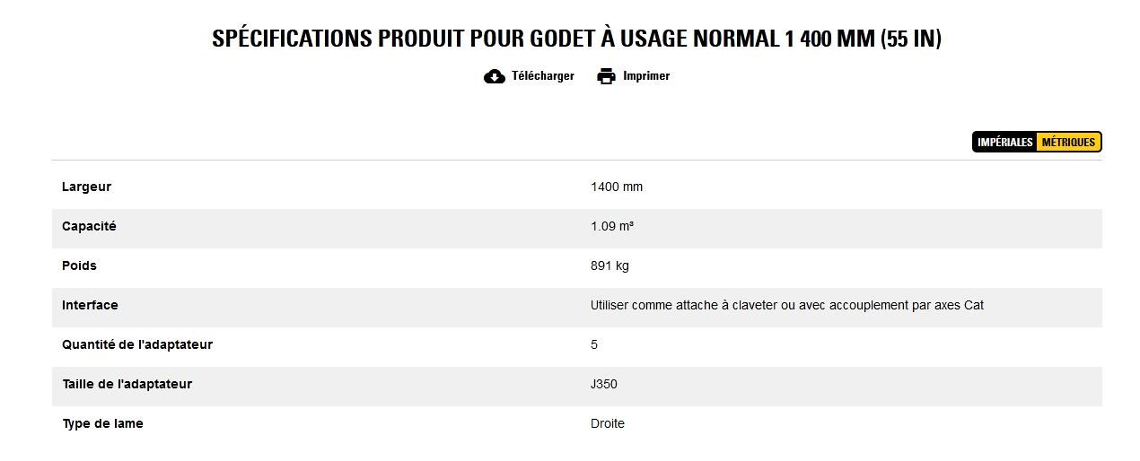
Task: Click the cloud download icon
Action: click(x=494, y=76)
